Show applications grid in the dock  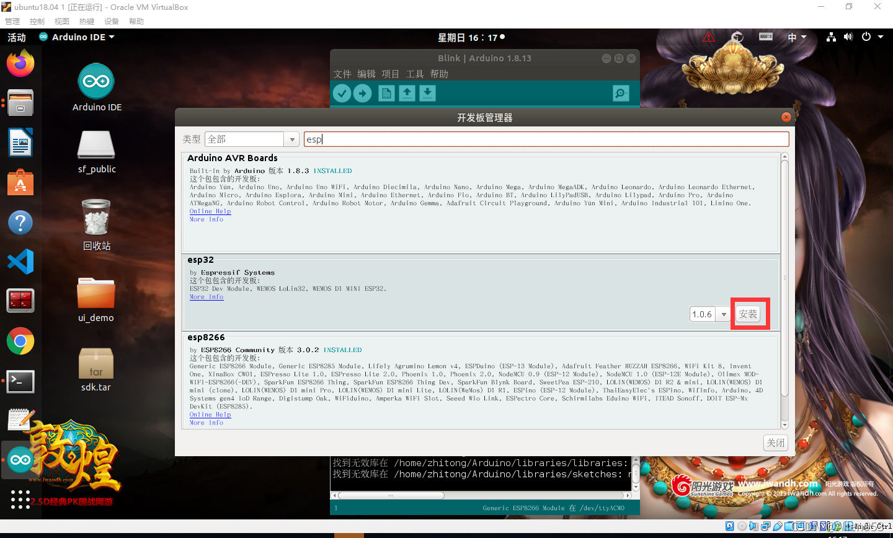20,500
